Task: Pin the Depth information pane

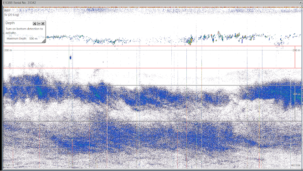Action: pos(35,24)
